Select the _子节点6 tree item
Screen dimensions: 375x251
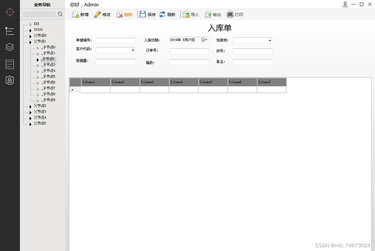[48, 82]
